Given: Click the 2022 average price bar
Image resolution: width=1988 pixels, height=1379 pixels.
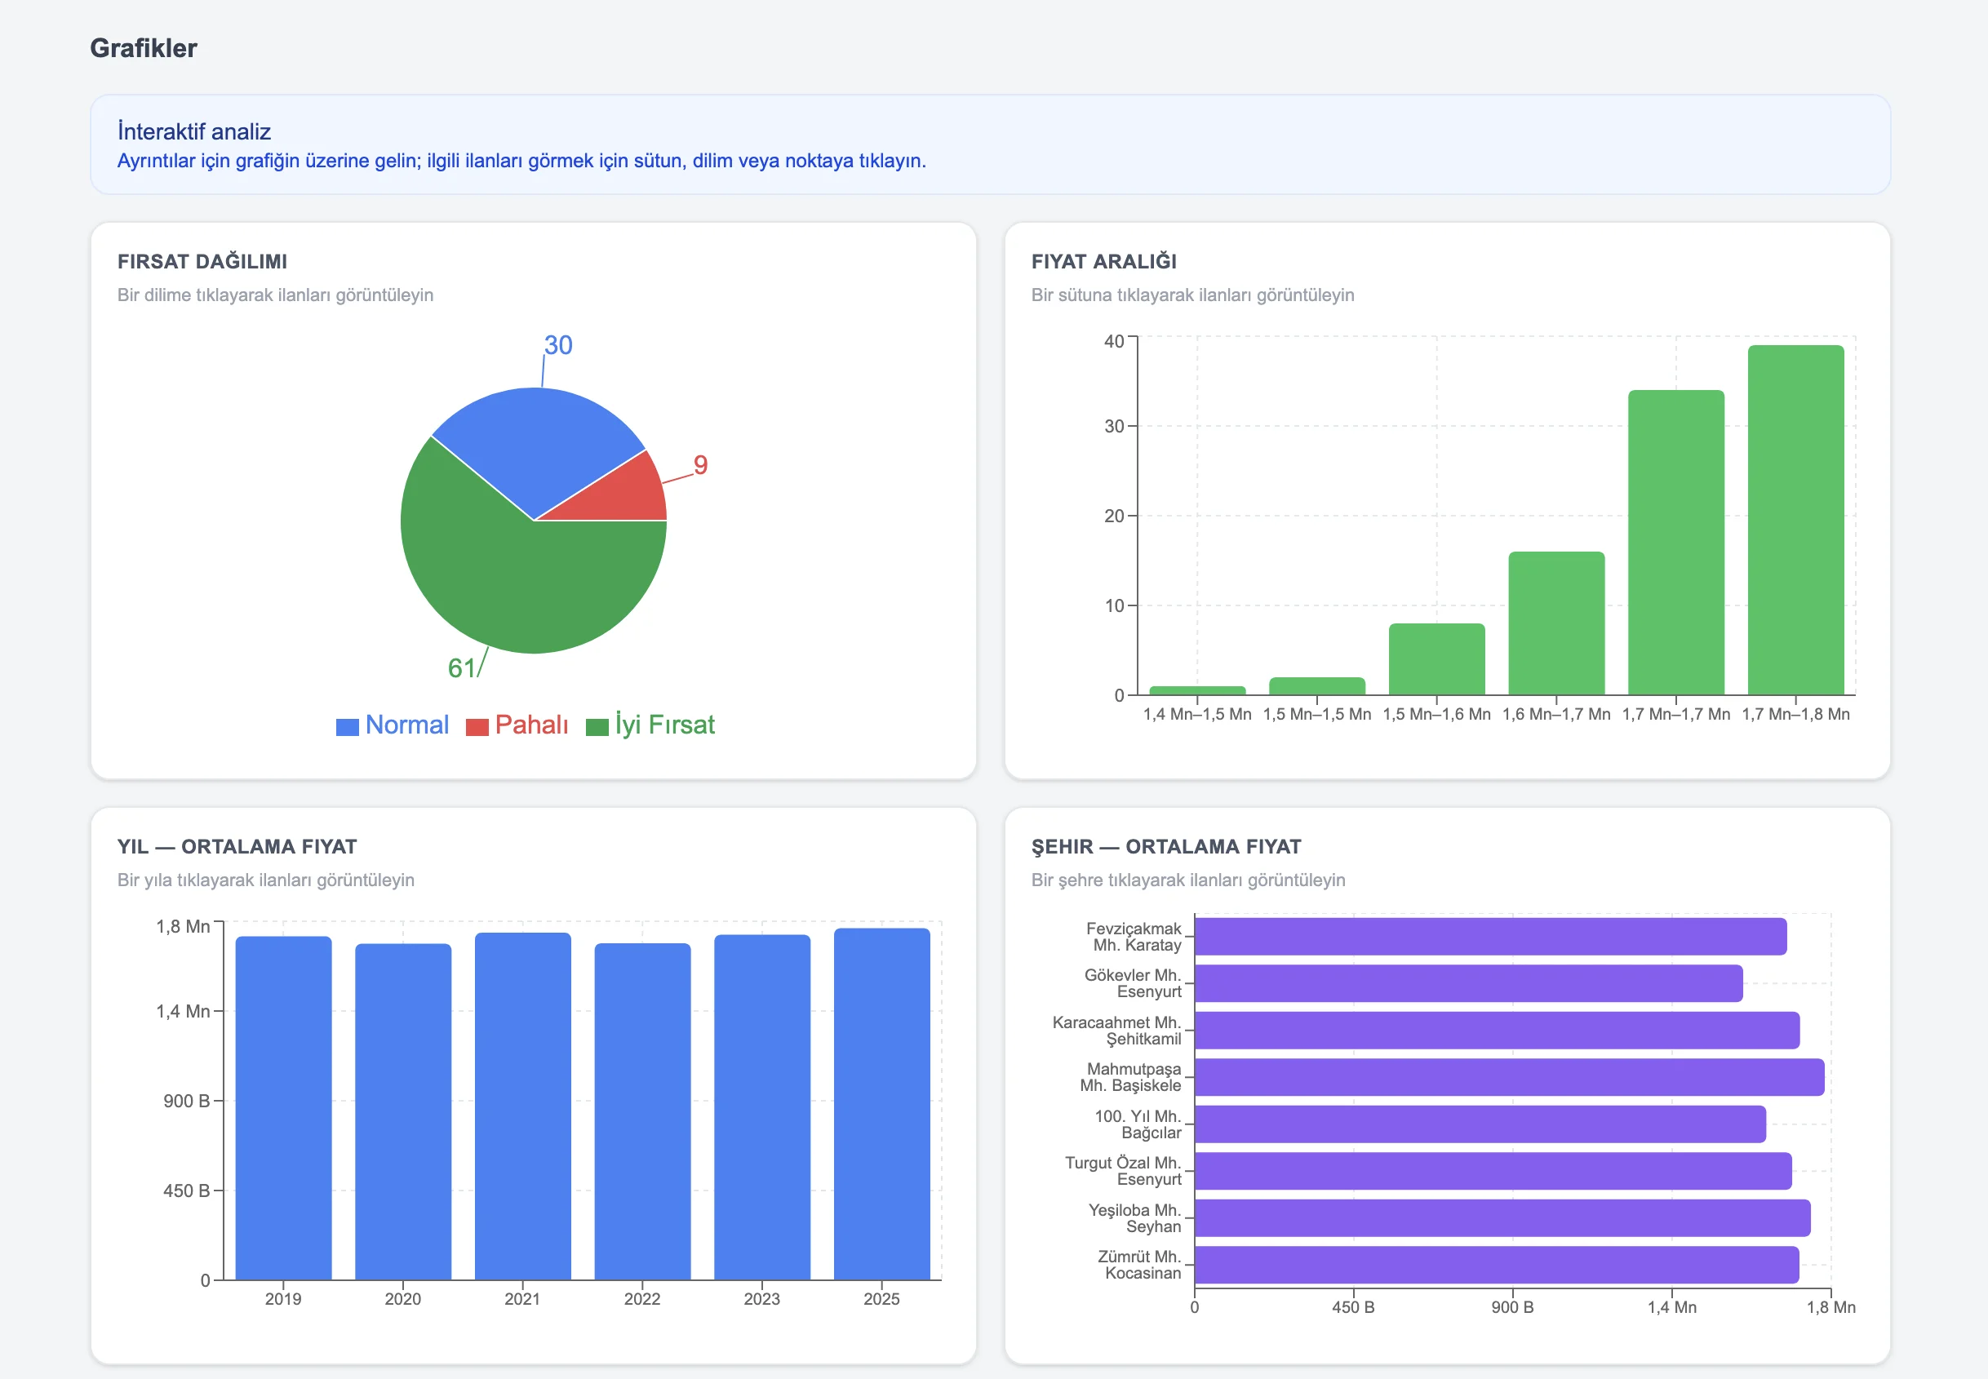Looking at the screenshot, I should (643, 1111).
